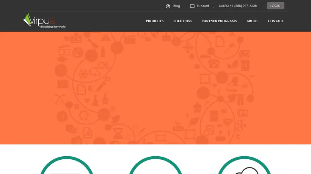Open the ABOUT menu
The height and width of the screenshot is (174, 311).
pyautogui.click(x=252, y=21)
